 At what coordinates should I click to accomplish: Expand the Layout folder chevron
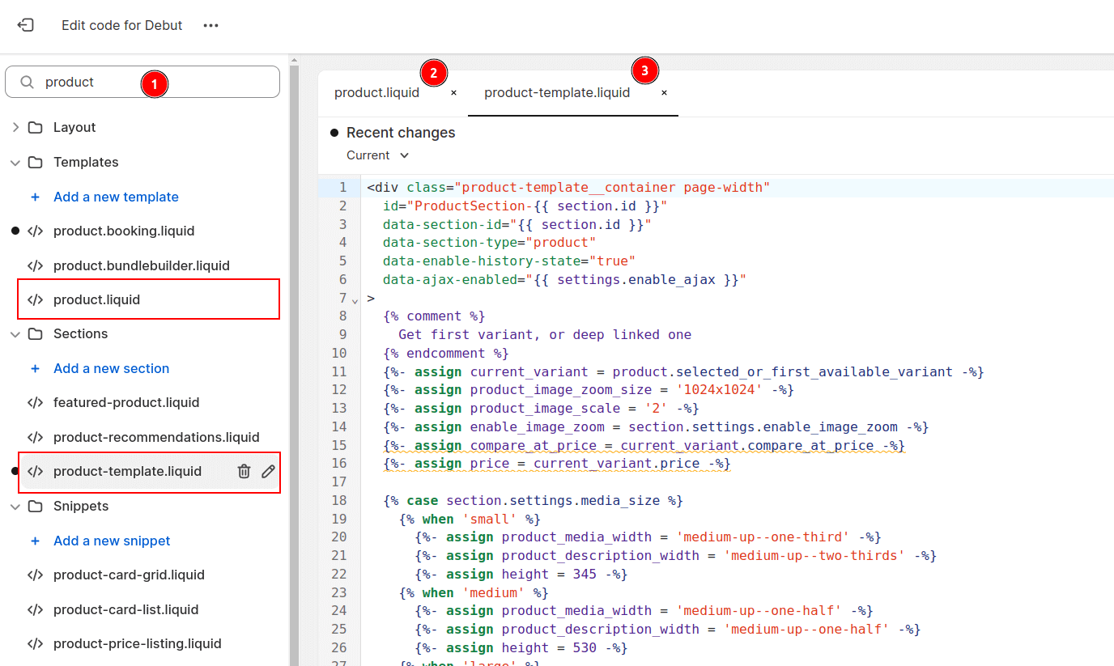15,127
